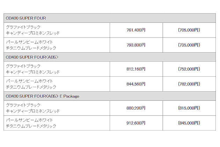Select the 793,800円 price
220x147 pixels.
point(136,45)
